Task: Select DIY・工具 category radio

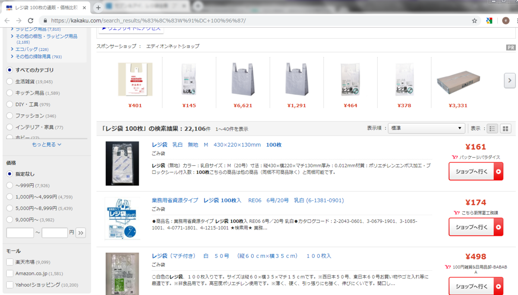Action: [10, 104]
